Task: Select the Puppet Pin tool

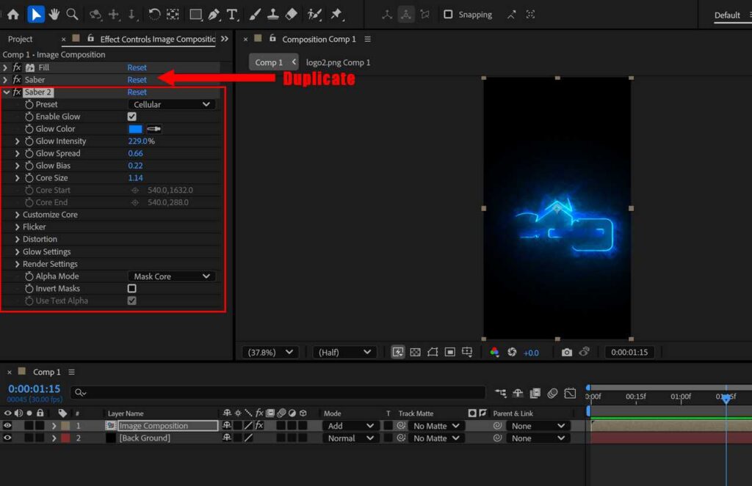Action: tap(336, 15)
